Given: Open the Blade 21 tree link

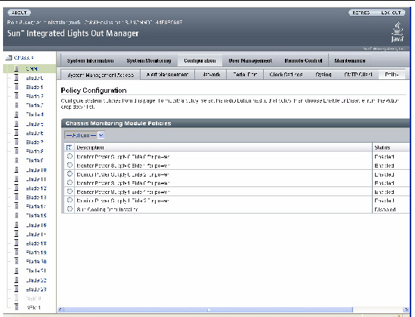Looking at the screenshot, I should 36,271.
